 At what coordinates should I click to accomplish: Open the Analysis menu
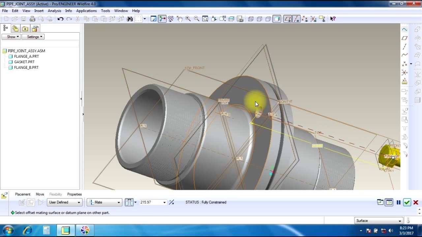[x=54, y=11]
